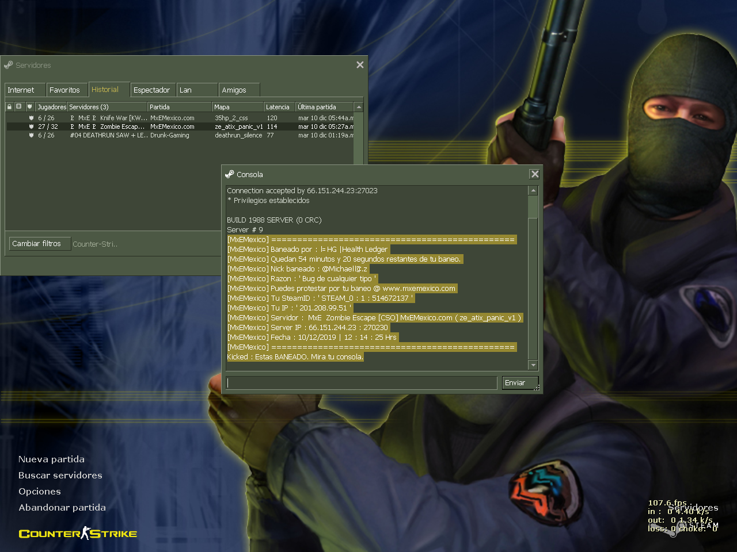Click the 'Tu SteamID' console line

pos(320,298)
